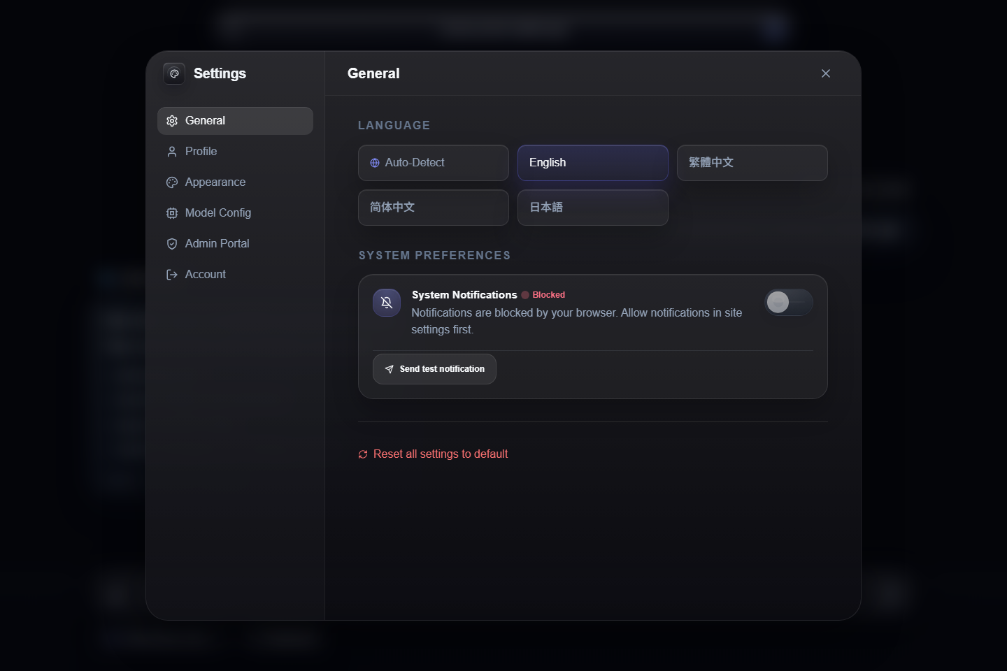Click the SYSTEM PREFERENCES section heading
The width and height of the screenshot is (1007, 671).
tap(435, 255)
